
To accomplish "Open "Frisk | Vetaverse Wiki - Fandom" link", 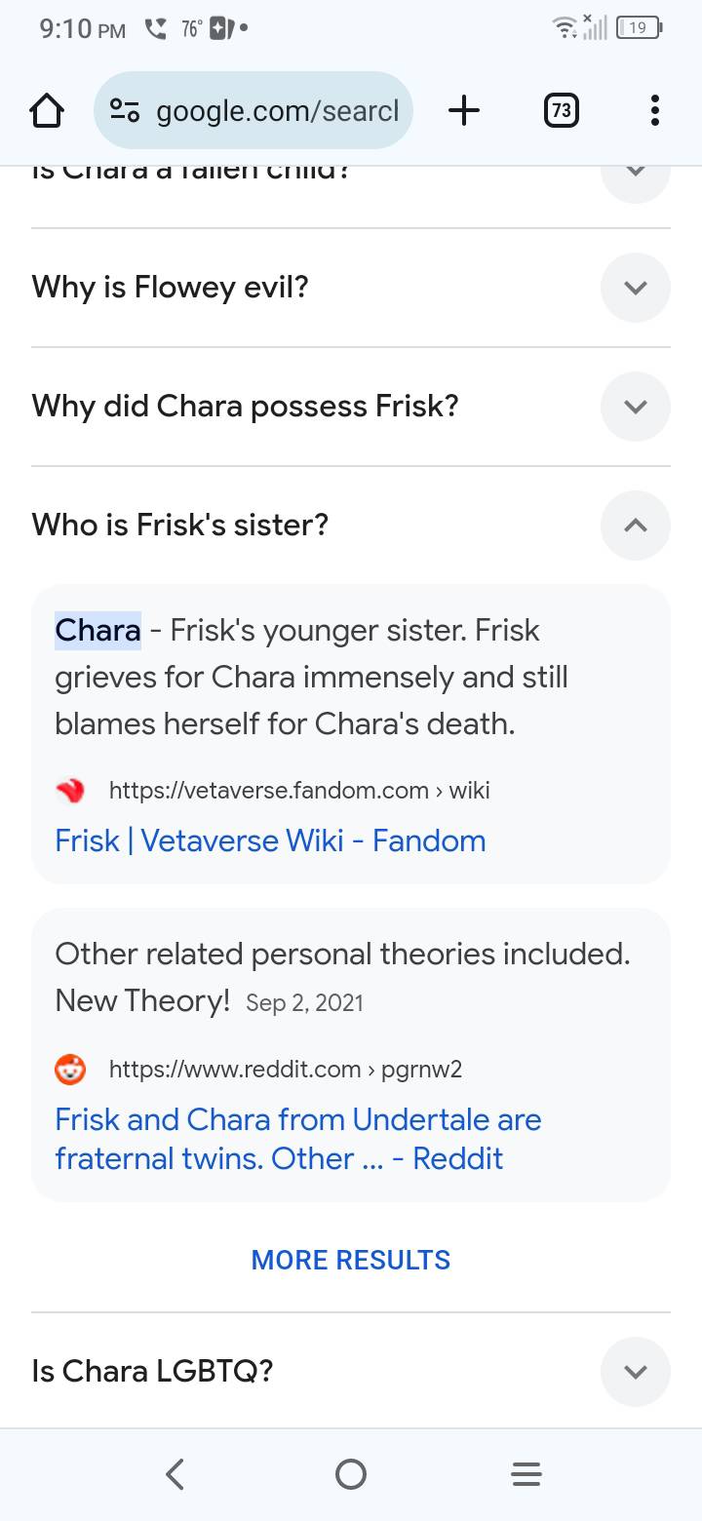I will [270, 840].
